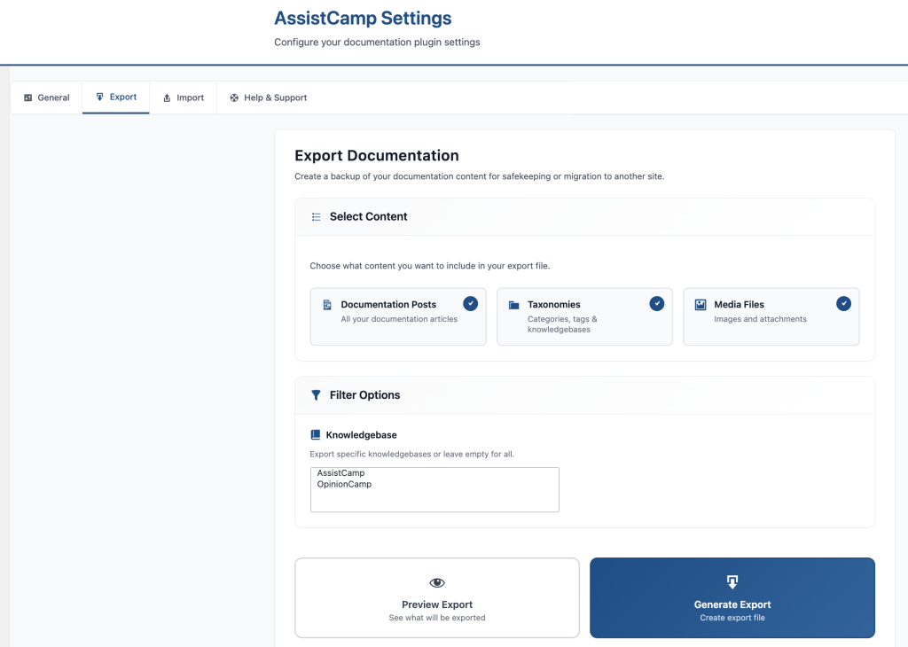Click the Taxonomies folder icon
Viewport: 908px width, 647px height.
point(513,305)
